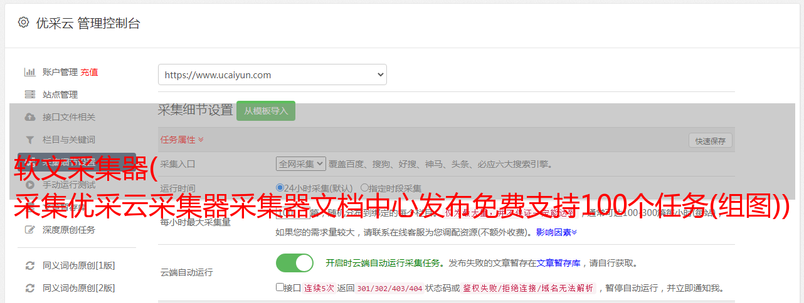The height and width of the screenshot is (303, 804).
Task: Click the cloud upload icon for 接口文件相关
Action: click(x=29, y=117)
